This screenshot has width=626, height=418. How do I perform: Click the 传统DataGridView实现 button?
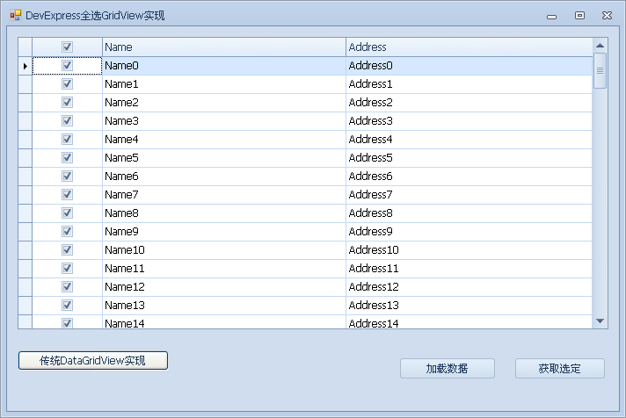click(x=92, y=361)
